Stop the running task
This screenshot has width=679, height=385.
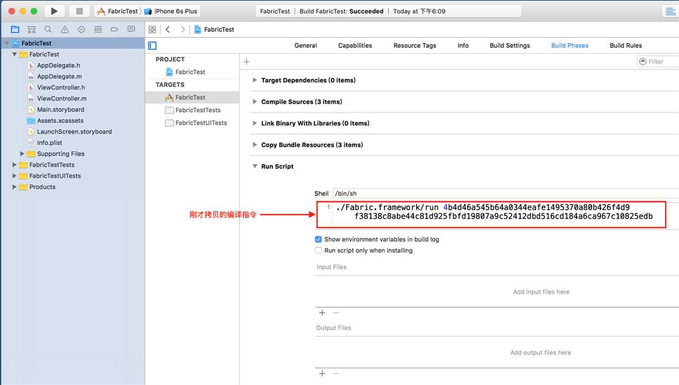pos(79,11)
